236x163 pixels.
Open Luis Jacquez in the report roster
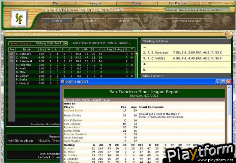(x=72, y=124)
